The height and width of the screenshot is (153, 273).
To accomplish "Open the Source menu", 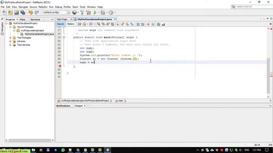I will tap(33, 7).
